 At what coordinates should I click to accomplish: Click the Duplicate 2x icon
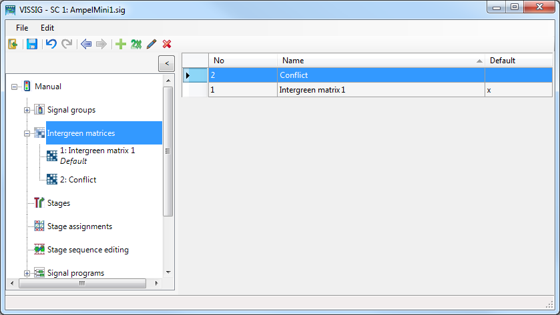tap(136, 44)
